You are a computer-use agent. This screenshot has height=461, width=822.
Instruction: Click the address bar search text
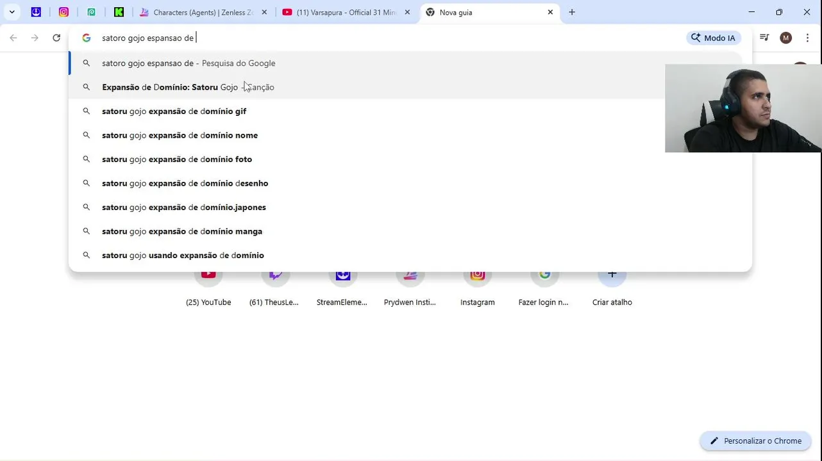coord(147,38)
